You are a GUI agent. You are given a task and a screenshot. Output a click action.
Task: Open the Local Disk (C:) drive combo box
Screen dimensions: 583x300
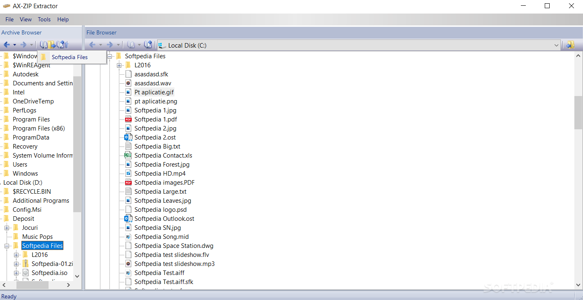click(x=359, y=45)
